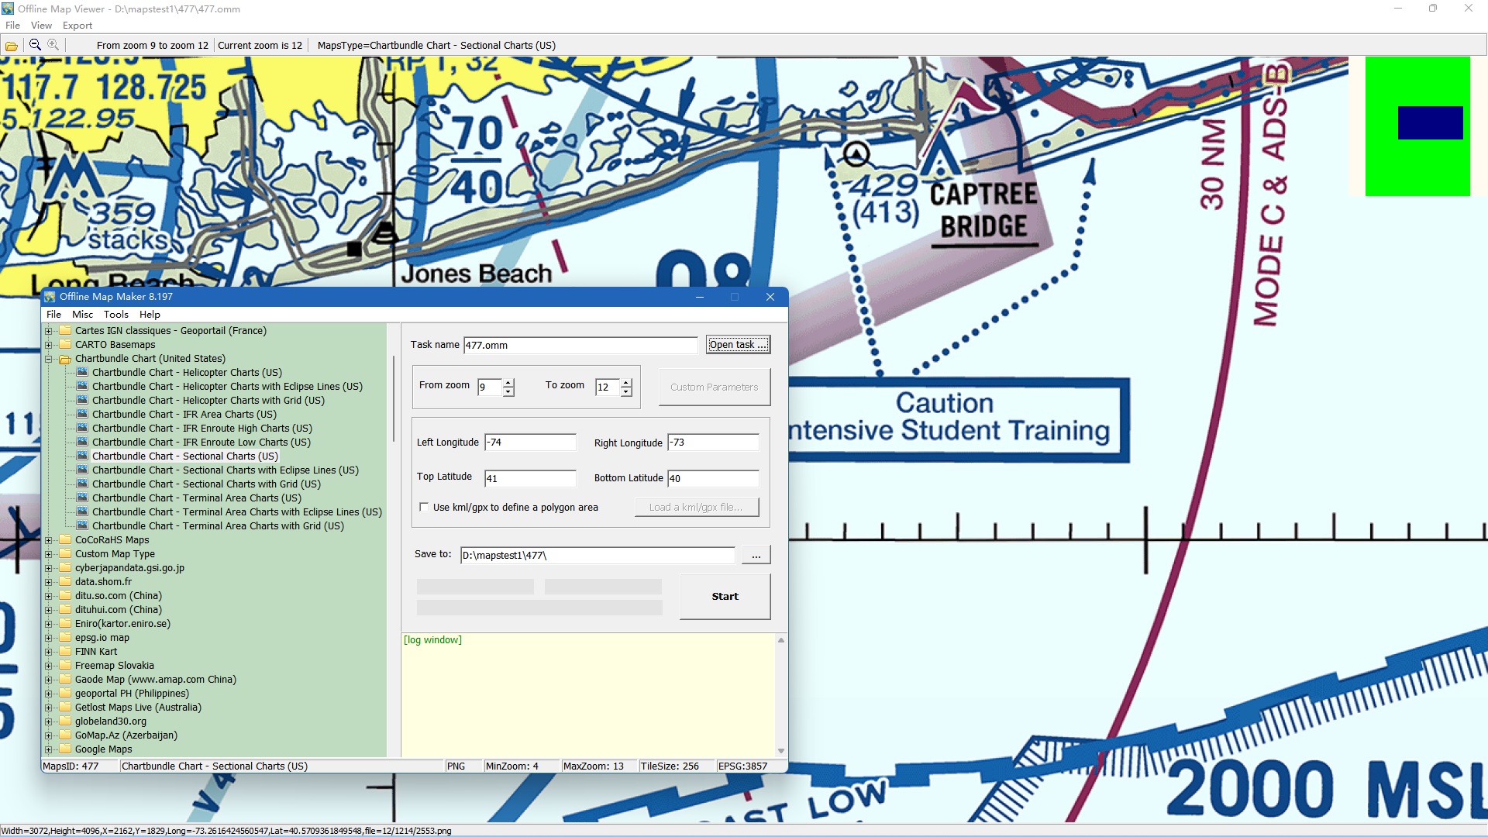
Task: Click the Google Maps folder icon
Action: [65, 749]
